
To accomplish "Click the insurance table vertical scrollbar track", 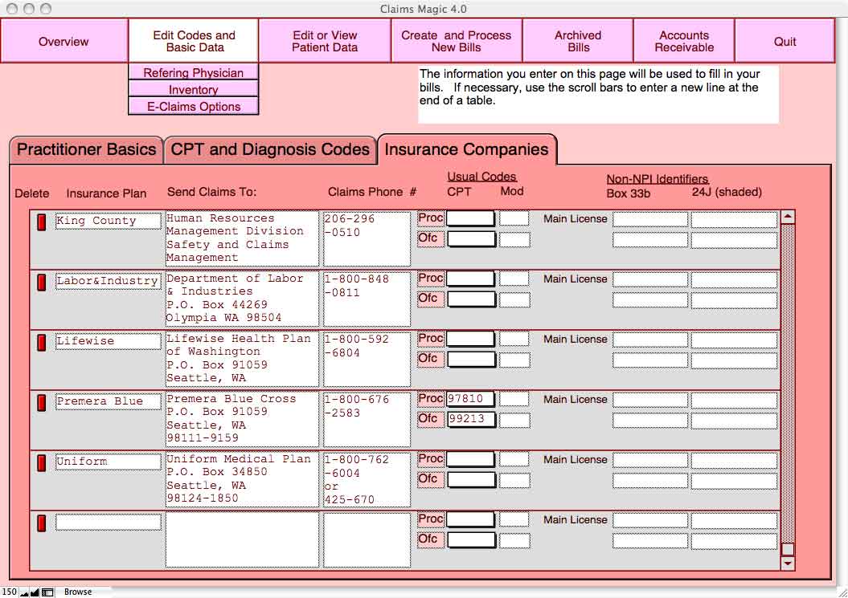I will 788,384.
